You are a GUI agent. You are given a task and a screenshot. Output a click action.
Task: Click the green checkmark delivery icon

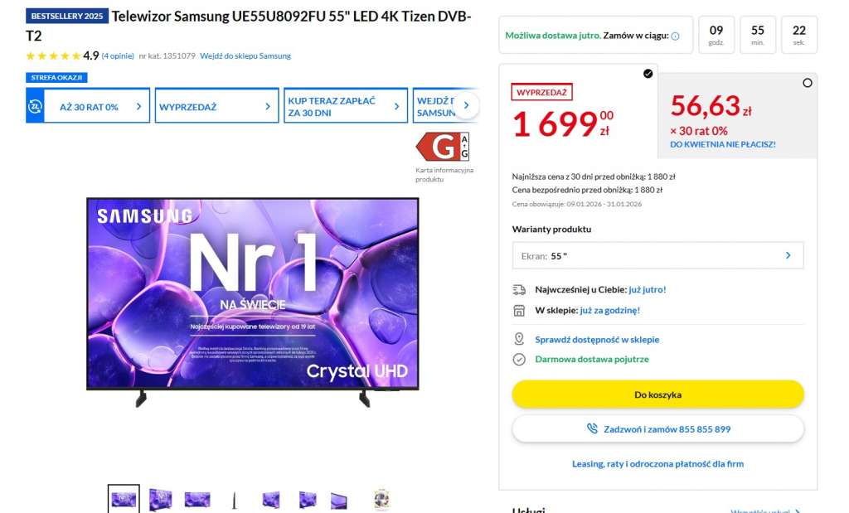tap(521, 361)
